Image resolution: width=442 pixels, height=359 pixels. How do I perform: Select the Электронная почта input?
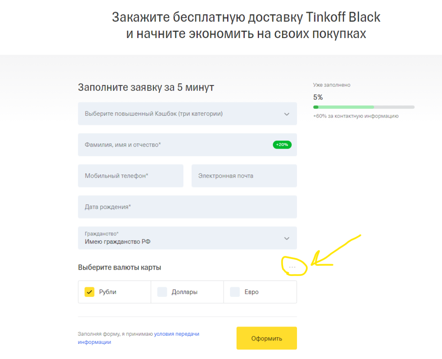tap(244, 176)
